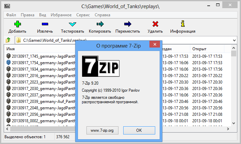
Task: Click replay icon for 20130918_0002 file
Action: 9,121
